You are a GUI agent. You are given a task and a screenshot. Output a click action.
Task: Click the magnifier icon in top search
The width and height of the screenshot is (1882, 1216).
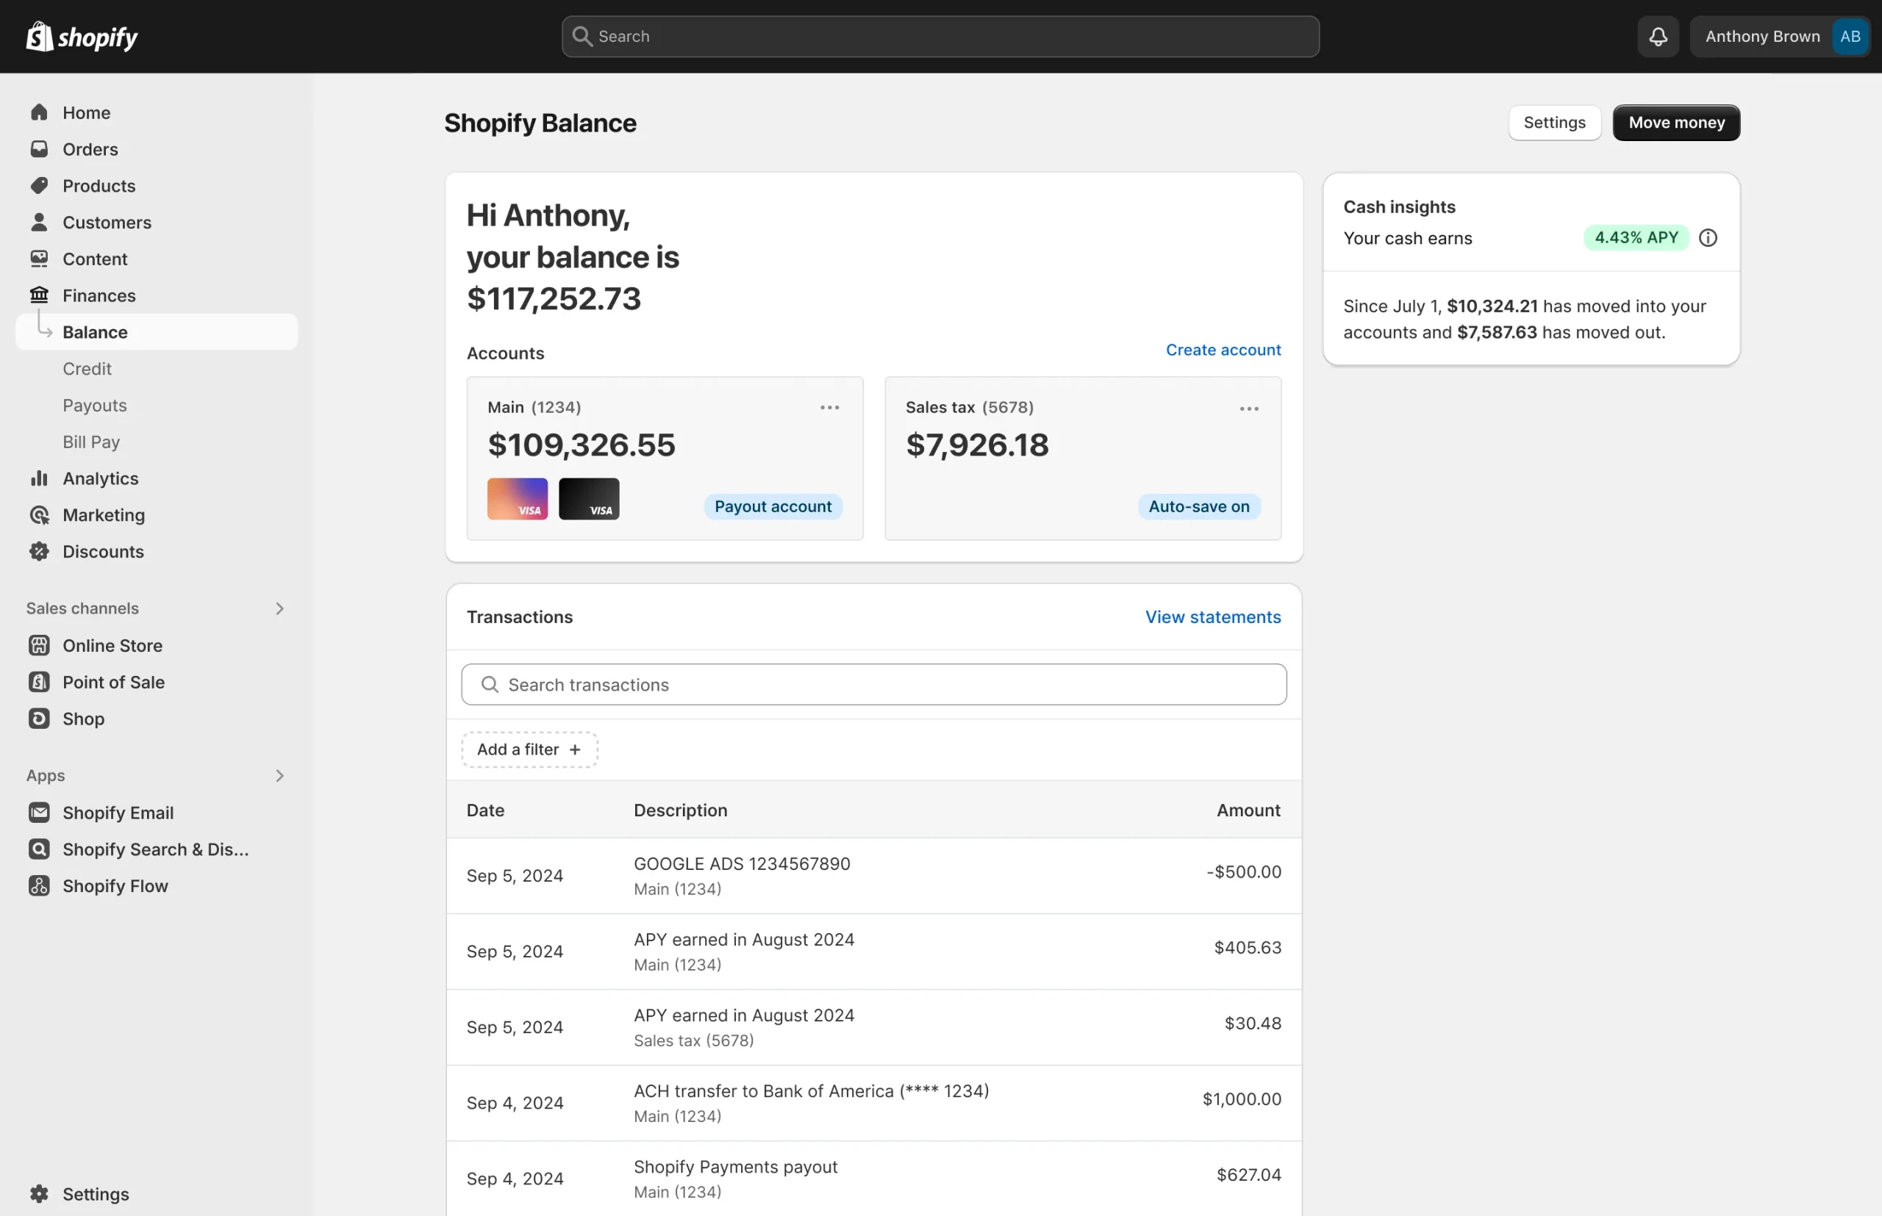(x=582, y=36)
